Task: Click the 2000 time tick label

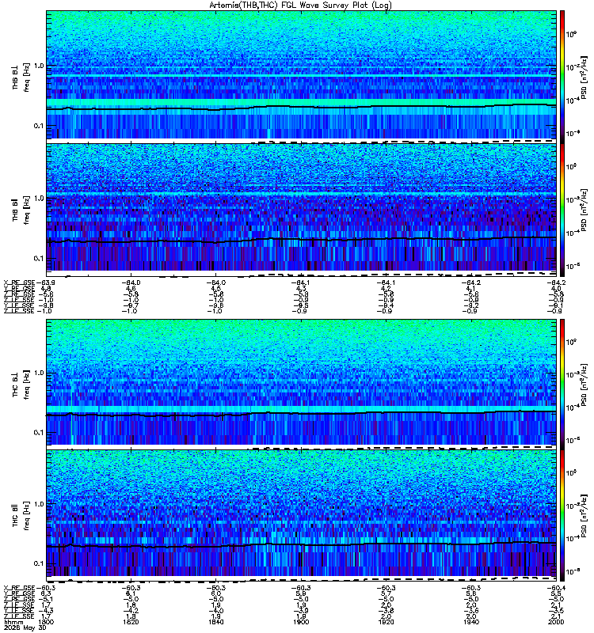Action: click(556, 622)
